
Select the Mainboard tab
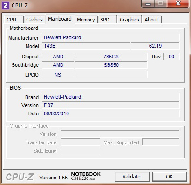coord(60,19)
